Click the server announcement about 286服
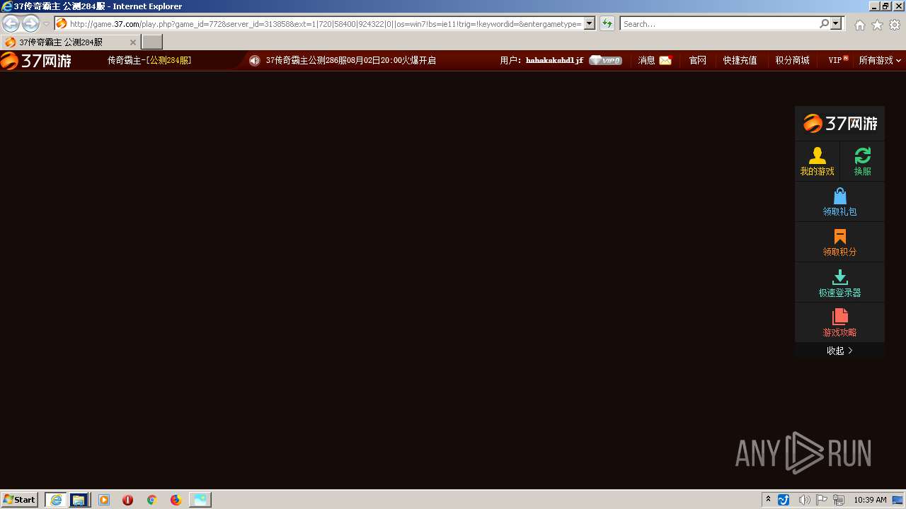This screenshot has width=906, height=509. (351, 61)
